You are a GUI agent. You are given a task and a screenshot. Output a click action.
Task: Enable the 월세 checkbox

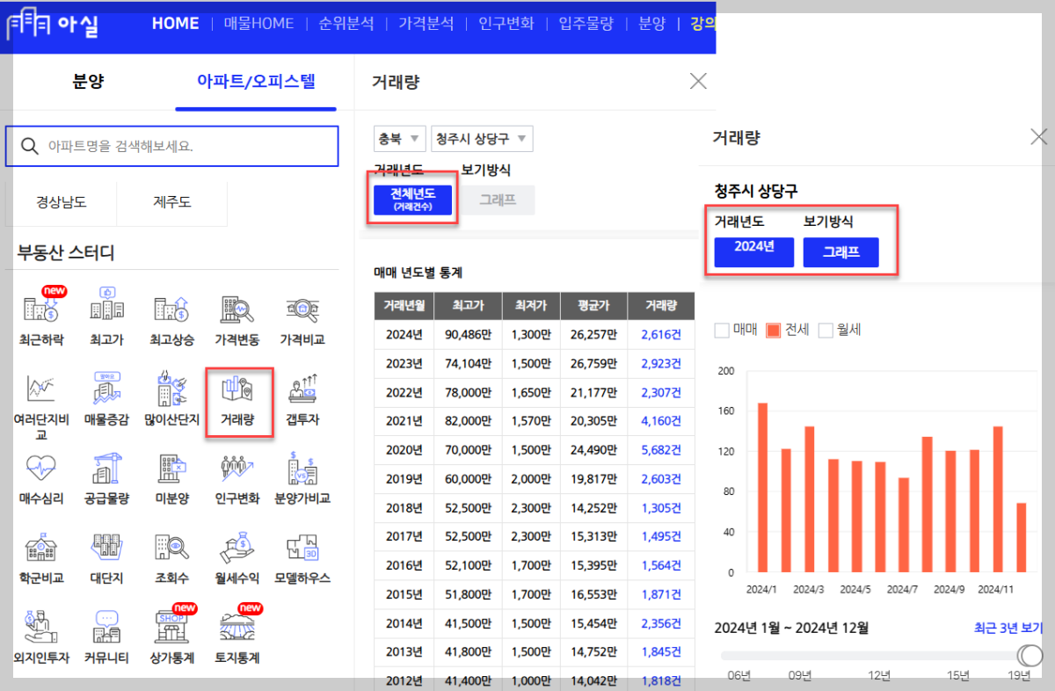pos(826,330)
